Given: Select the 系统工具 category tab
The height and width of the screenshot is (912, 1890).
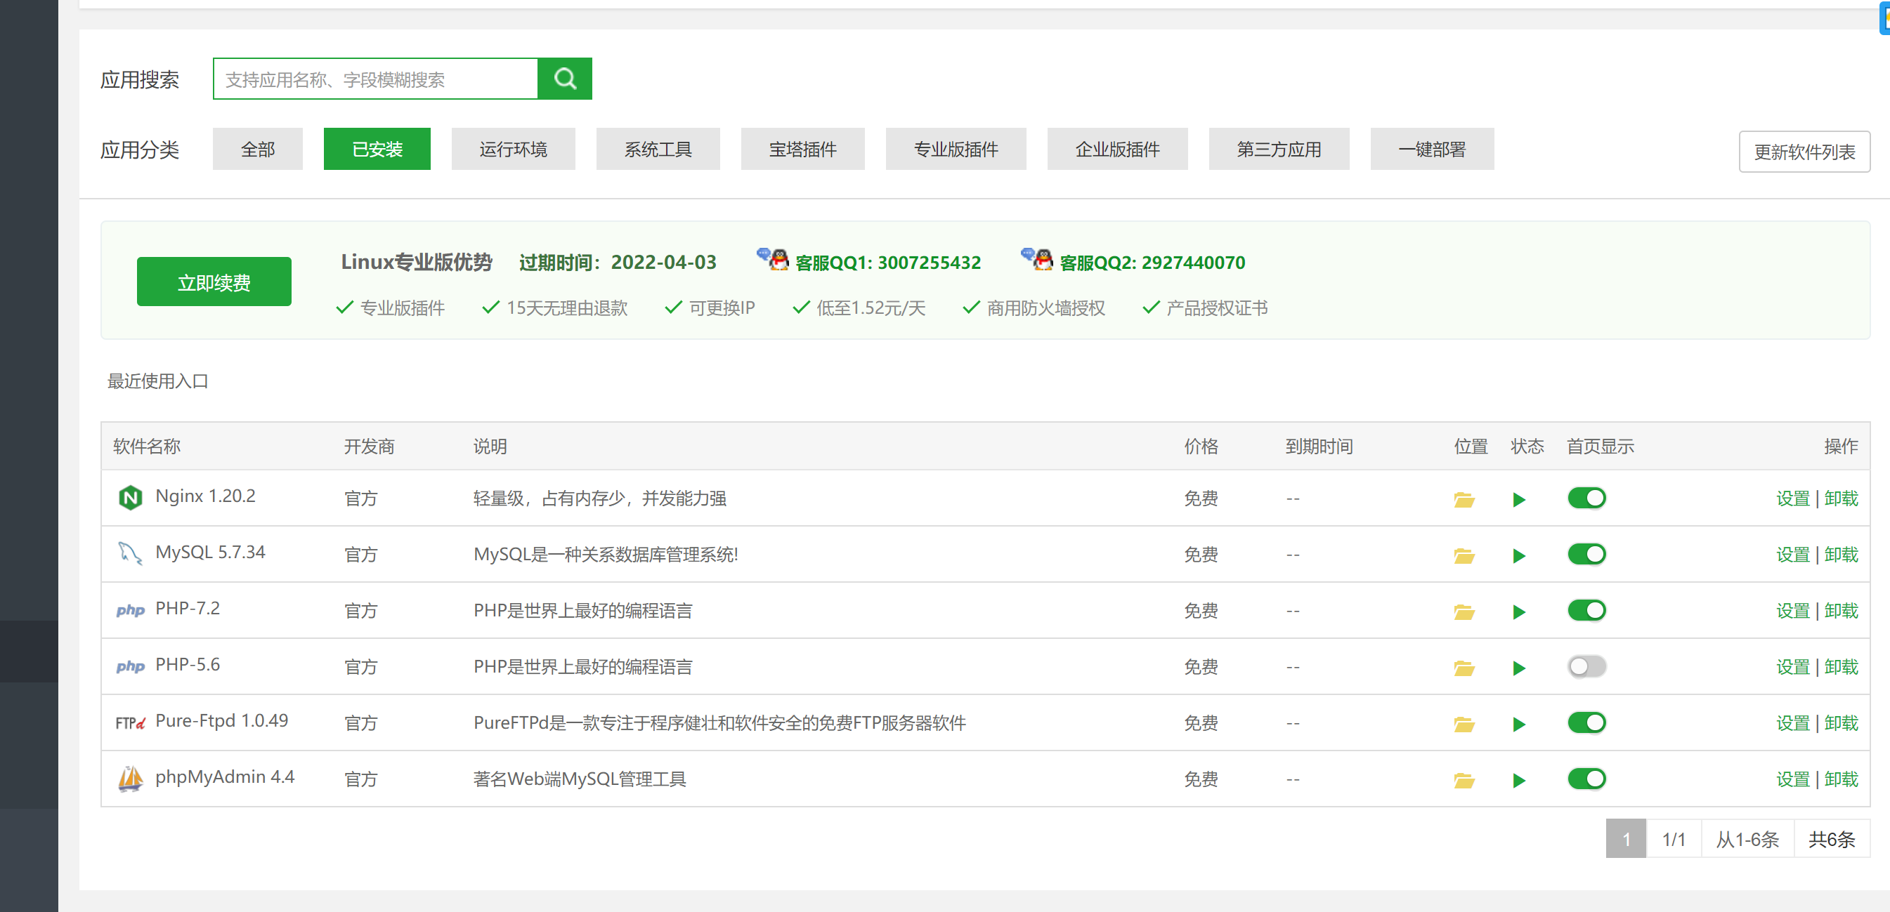Looking at the screenshot, I should click(x=658, y=149).
